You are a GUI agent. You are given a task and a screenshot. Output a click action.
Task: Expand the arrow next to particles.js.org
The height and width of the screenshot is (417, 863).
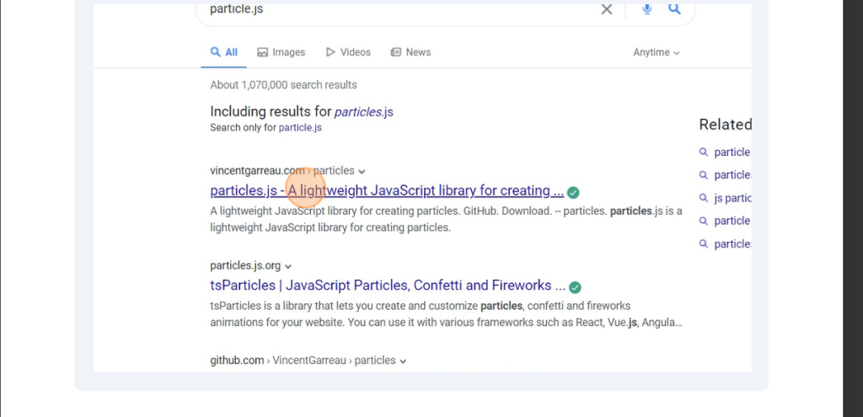point(288,266)
